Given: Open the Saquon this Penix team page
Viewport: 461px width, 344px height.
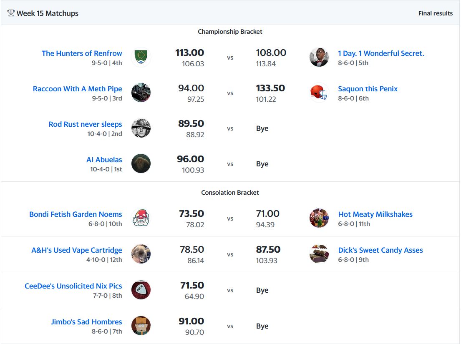Looking at the screenshot, I should point(368,89).
